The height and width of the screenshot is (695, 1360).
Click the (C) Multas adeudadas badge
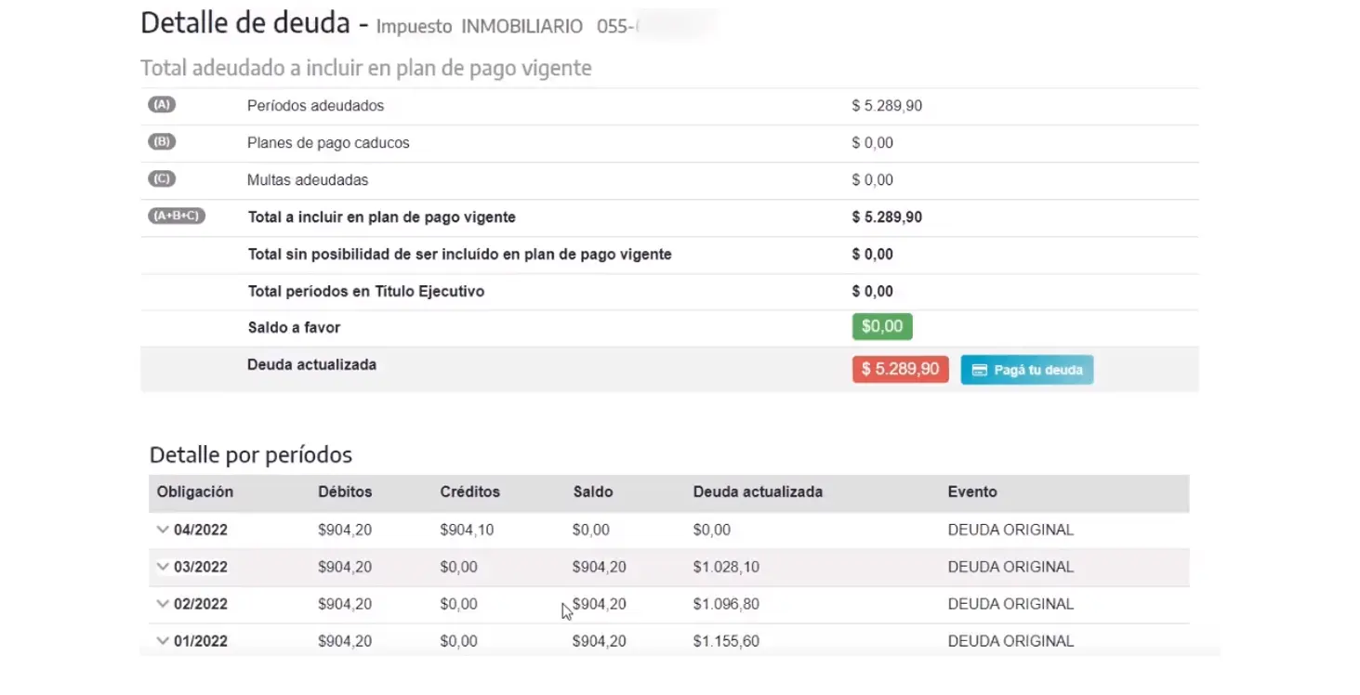161,178
